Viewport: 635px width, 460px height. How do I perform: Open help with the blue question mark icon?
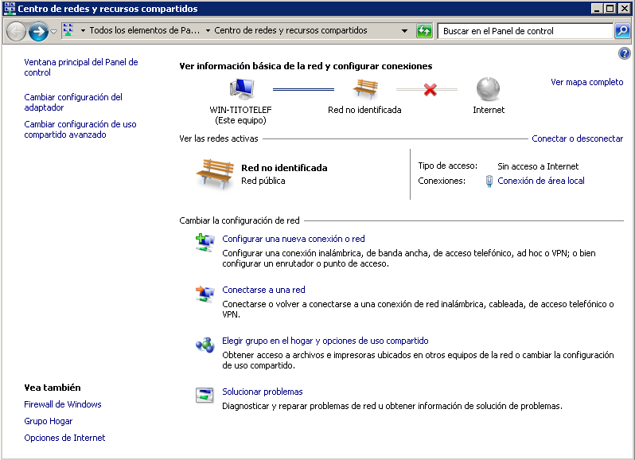pos(624,53)
